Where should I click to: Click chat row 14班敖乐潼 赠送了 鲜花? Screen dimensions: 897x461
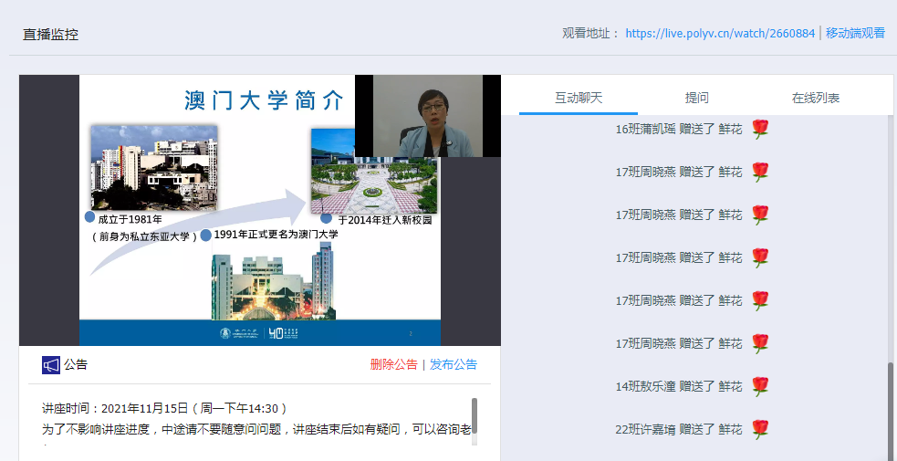point(693,387)
